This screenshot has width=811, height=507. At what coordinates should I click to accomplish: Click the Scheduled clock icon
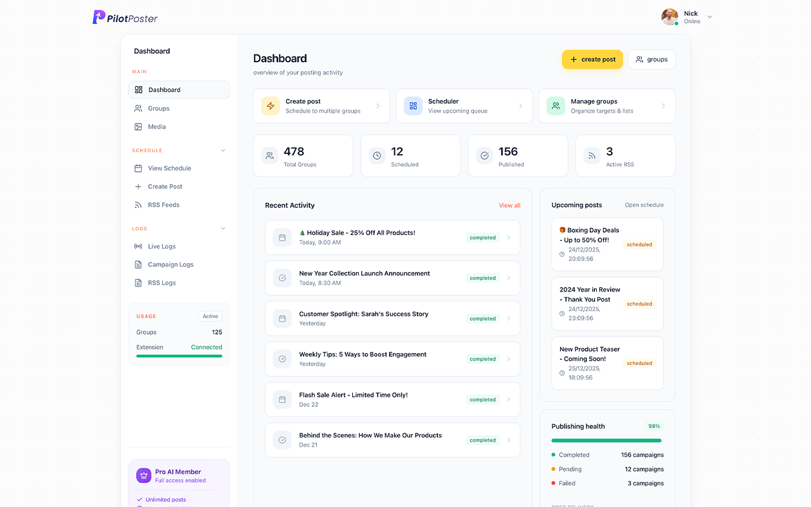377,156
